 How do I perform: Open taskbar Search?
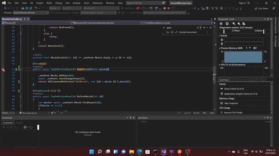coord(100,152)
